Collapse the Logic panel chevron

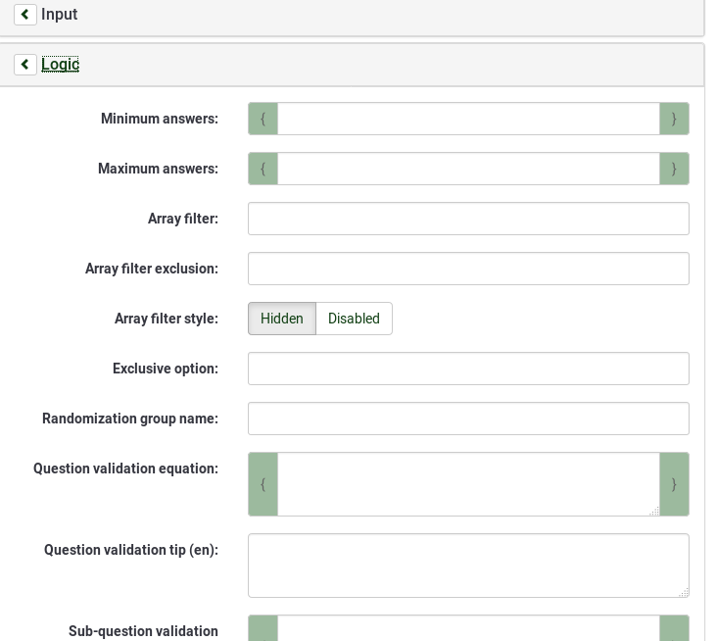(x=25, y=65)
